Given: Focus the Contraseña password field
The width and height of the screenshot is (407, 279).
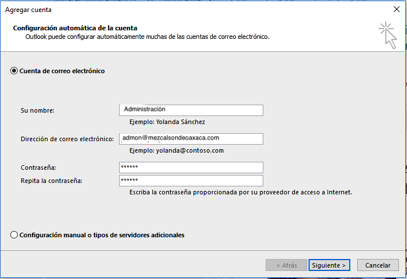Looking at the screenshot, I should (191, 168).
